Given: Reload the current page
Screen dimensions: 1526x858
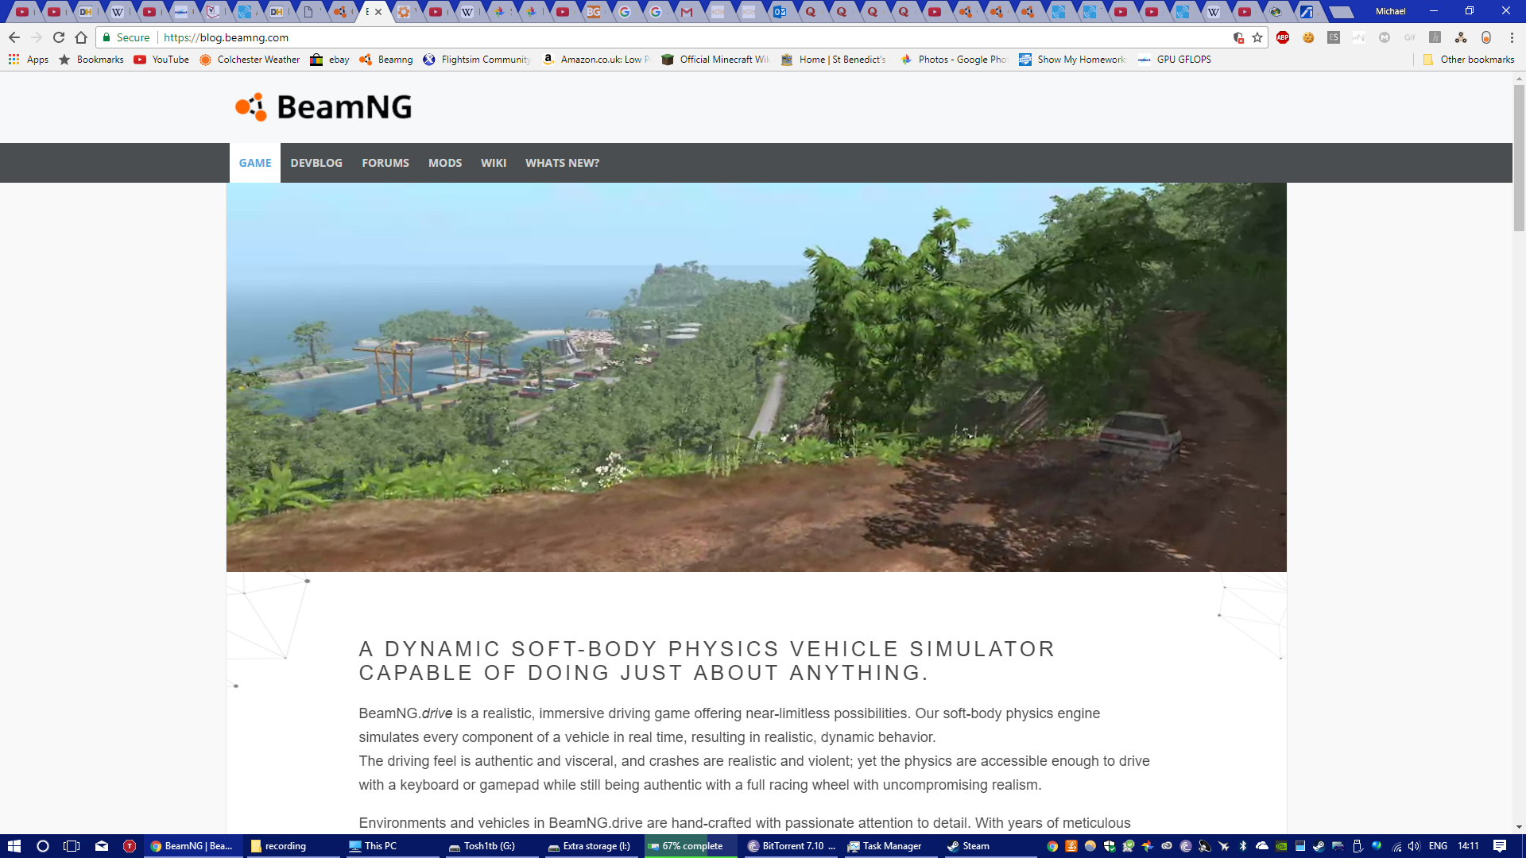Looking at the screenshot, I should point(59,37).
